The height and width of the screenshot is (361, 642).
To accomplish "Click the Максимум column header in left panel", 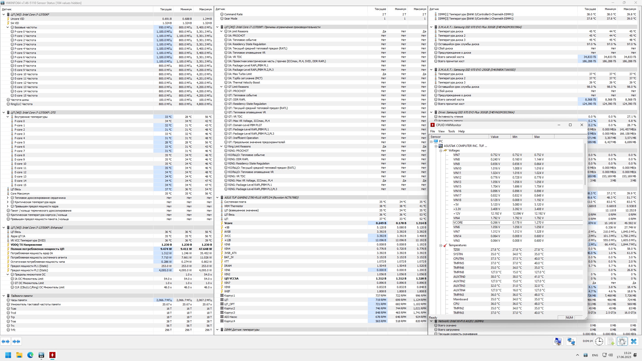I will (x=205, y=9).
